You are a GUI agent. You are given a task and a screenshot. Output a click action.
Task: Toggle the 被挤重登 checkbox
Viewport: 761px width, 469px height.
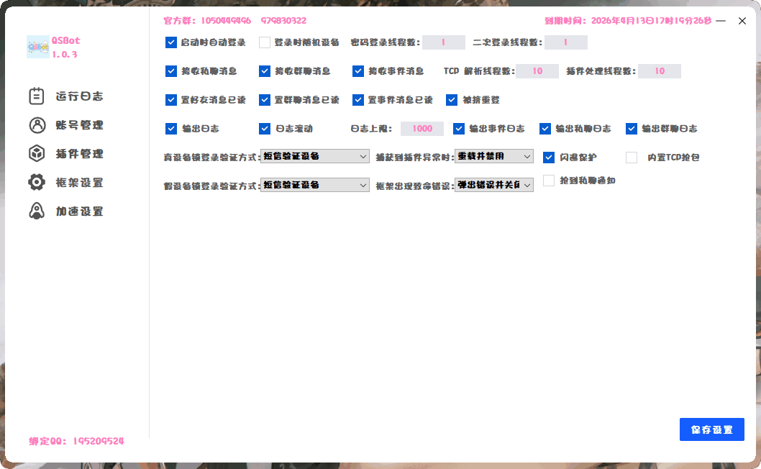(x=452, y=100)
